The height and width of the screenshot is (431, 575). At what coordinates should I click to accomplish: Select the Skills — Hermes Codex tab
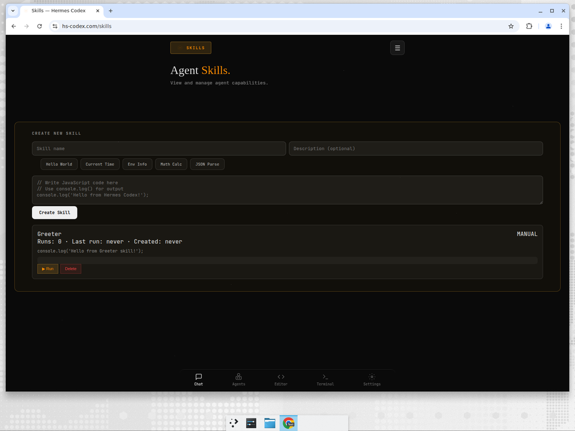(62, 11)
